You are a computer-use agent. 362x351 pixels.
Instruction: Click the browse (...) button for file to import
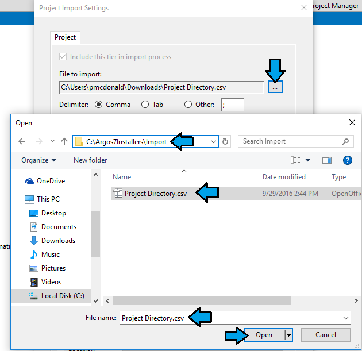(275, 87)
